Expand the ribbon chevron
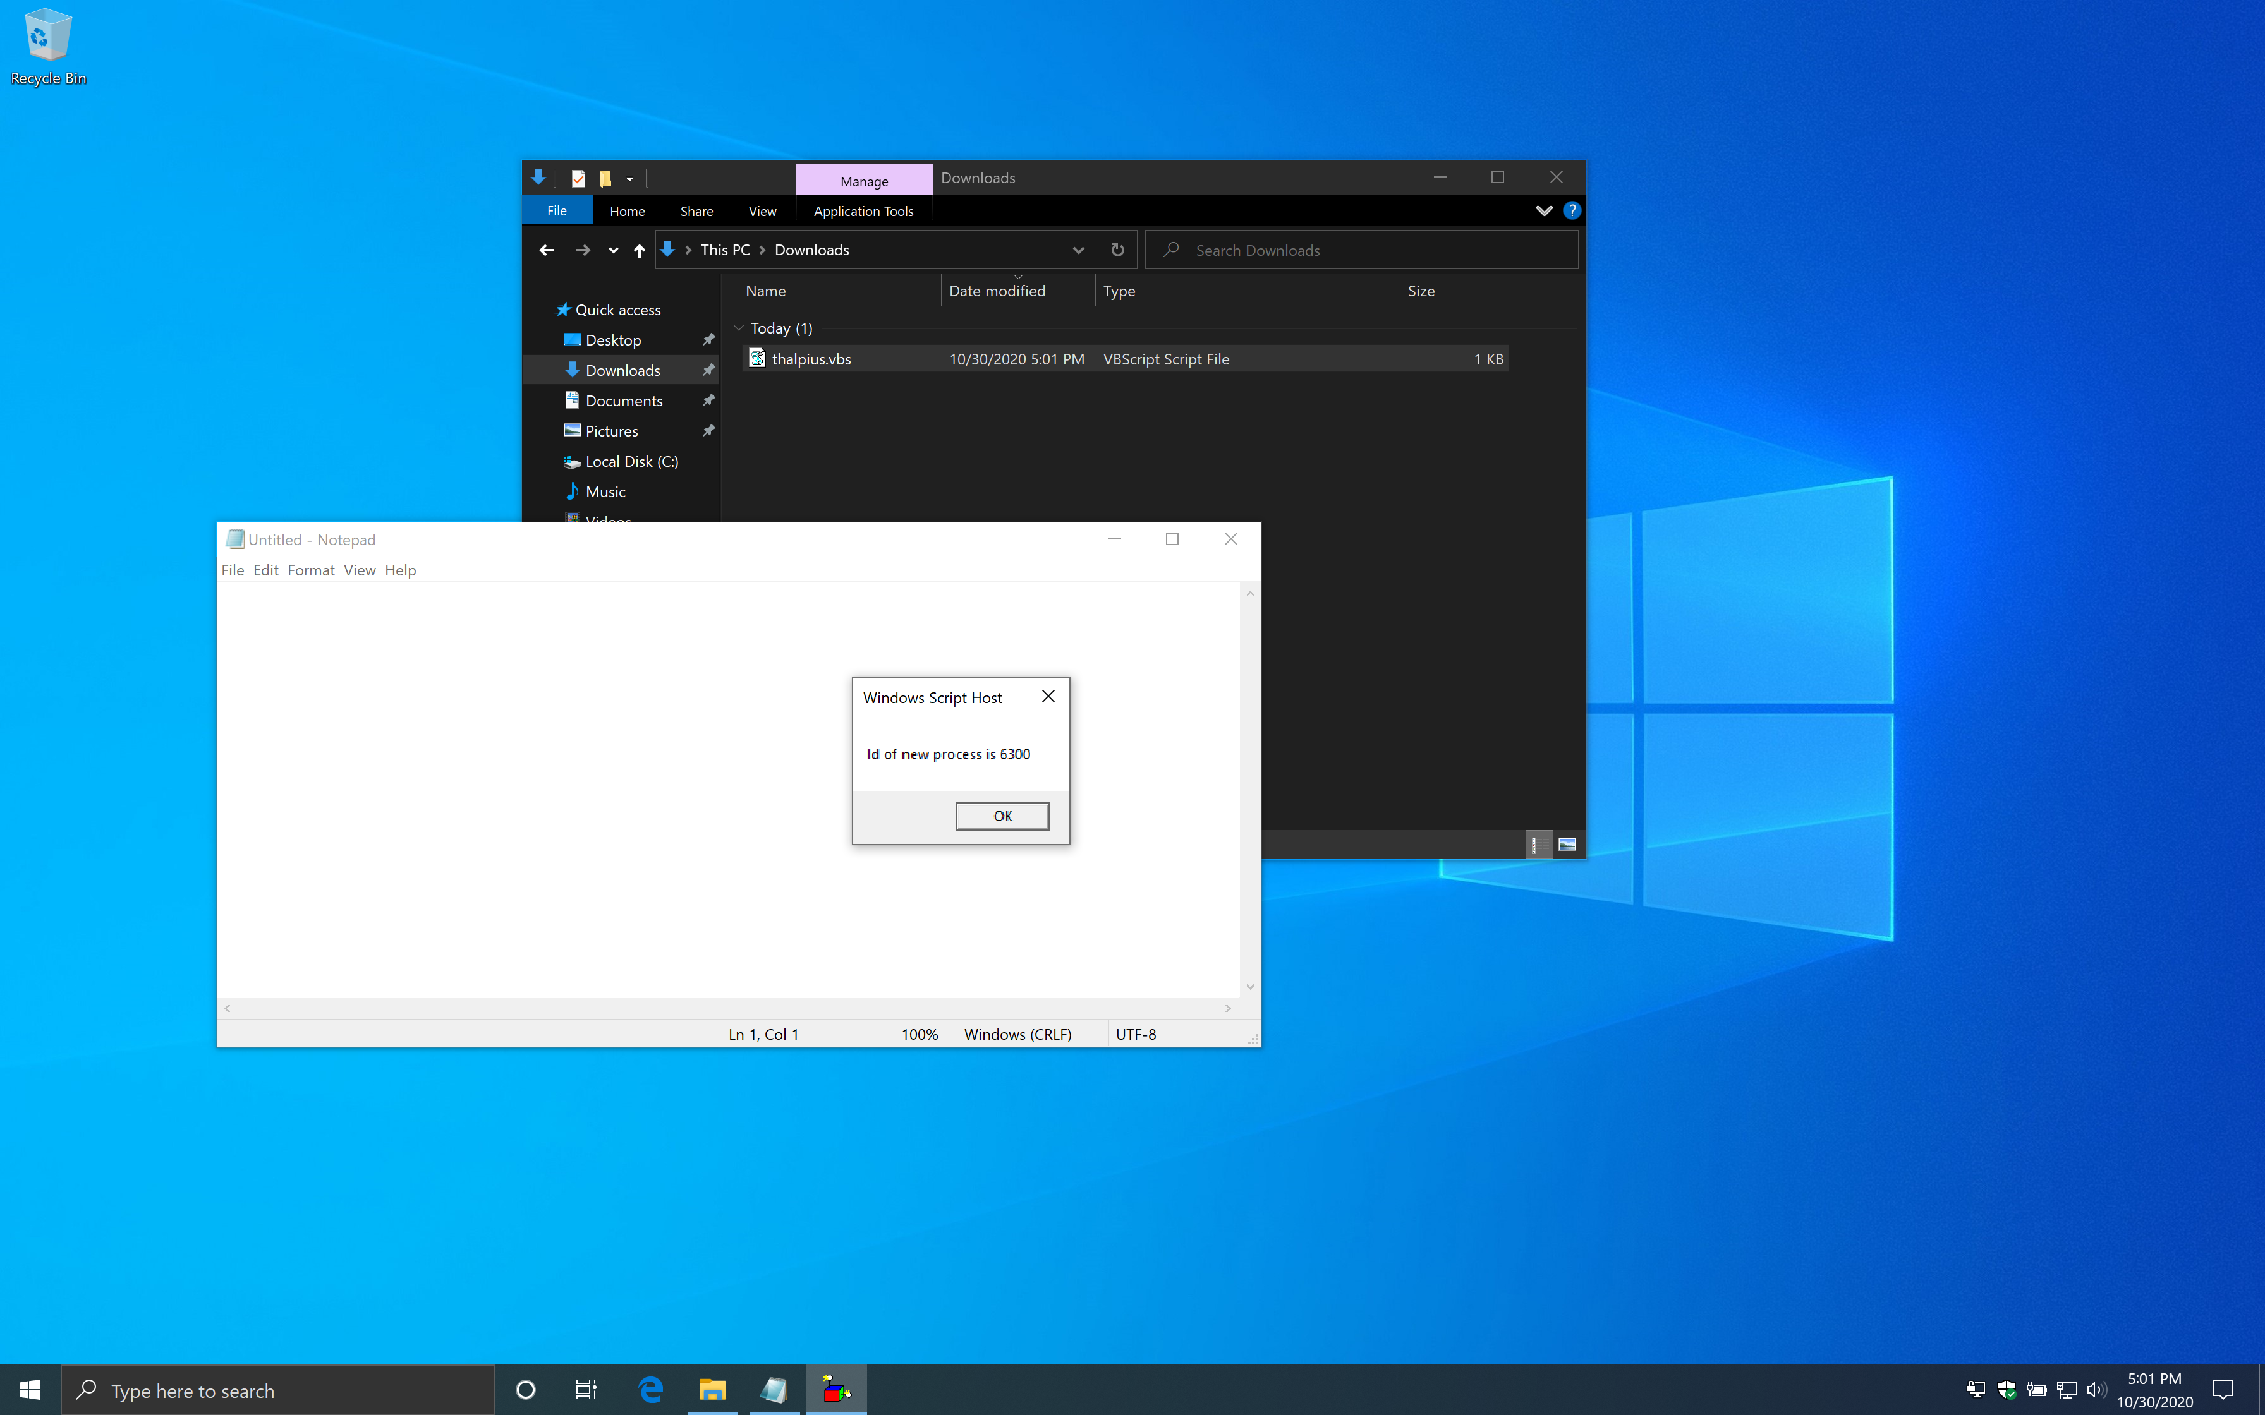Image resolution: width=2265 pixels, height=1415 pixels. point(1543,210)
